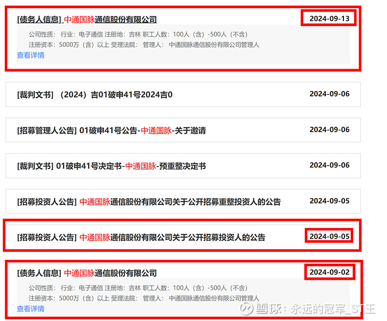The height and width of the screenshot is (321, 387).
Task: Open ruling (2024)吉01破申41号2024吉0
Action: point(95,94)
